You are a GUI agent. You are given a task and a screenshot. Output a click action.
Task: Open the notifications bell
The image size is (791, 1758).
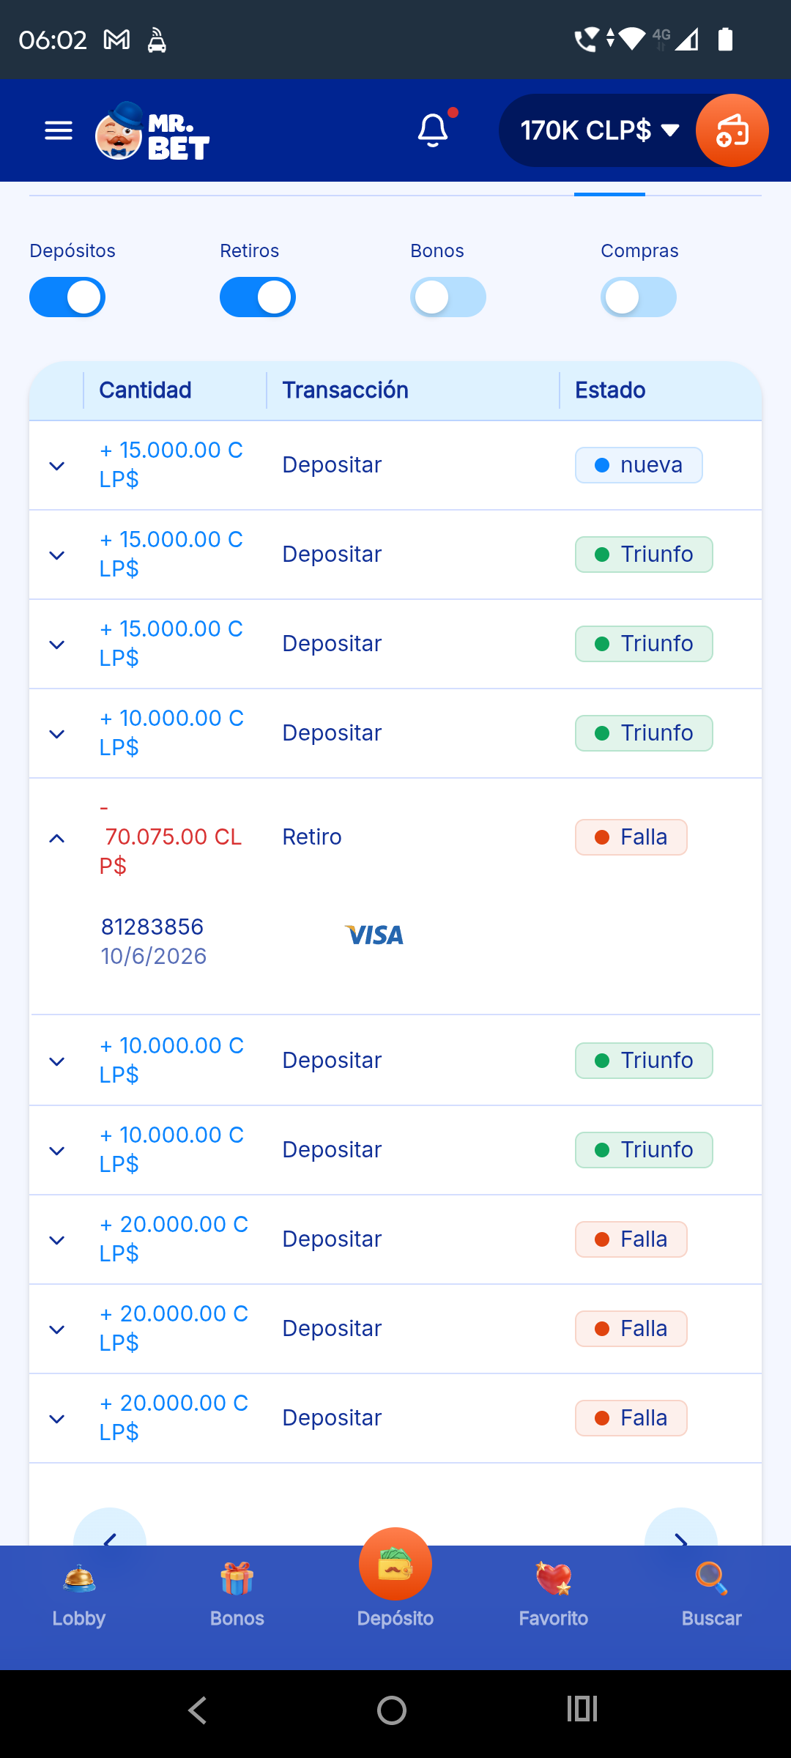click(x=434, y=130)
